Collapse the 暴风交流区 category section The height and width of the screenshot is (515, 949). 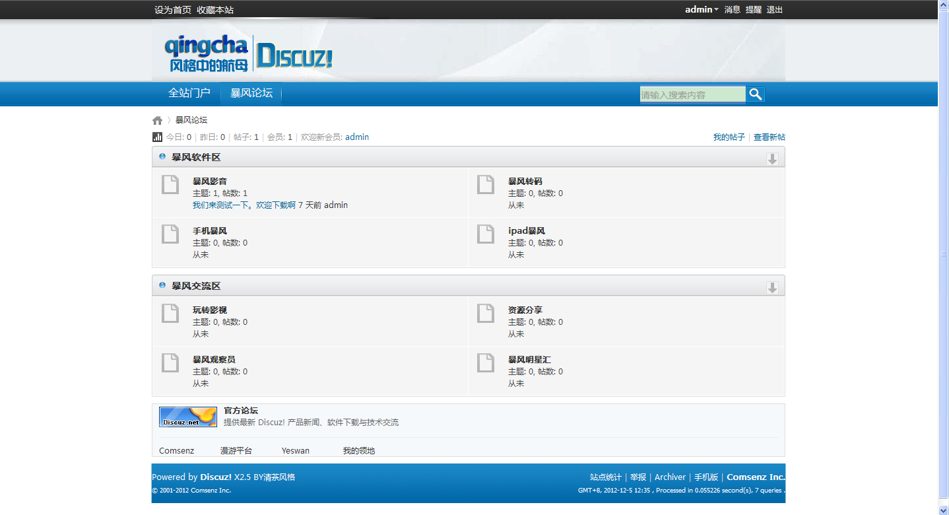pyautogui.click(x=772, y=287)
